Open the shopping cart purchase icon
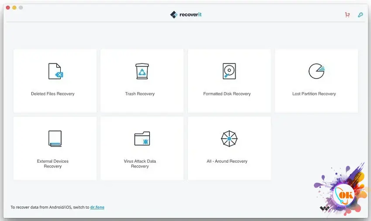Screen dimensions: 371x221 347,15
